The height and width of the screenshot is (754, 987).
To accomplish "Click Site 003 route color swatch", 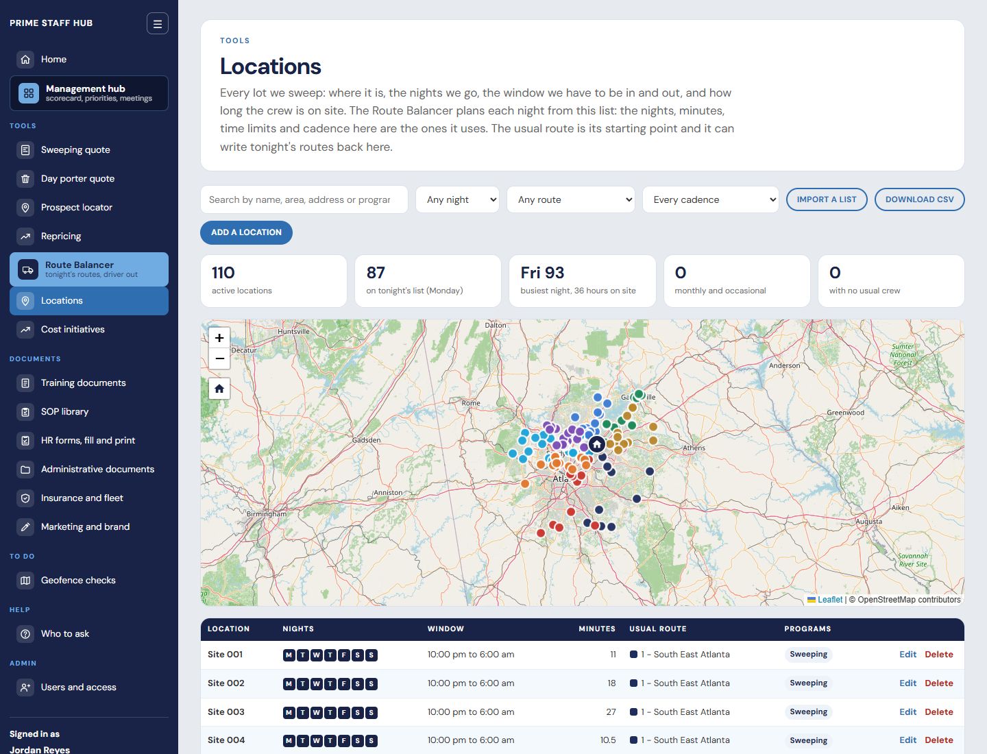I will coord(633,712).
